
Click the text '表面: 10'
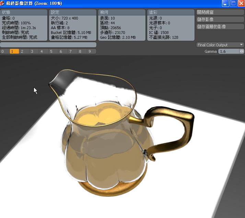[x=107, y=18]
